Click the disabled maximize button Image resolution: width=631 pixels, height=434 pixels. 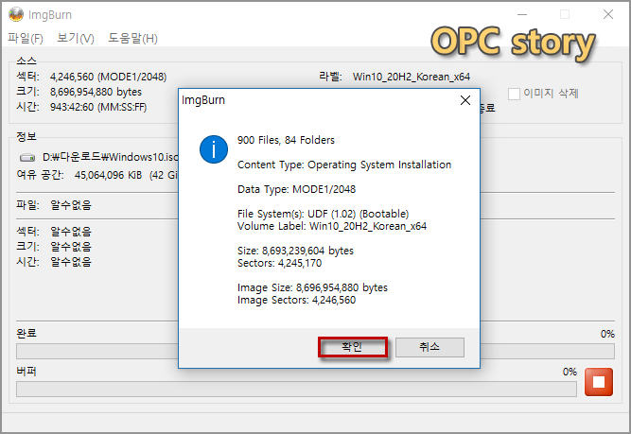[565, 14]
